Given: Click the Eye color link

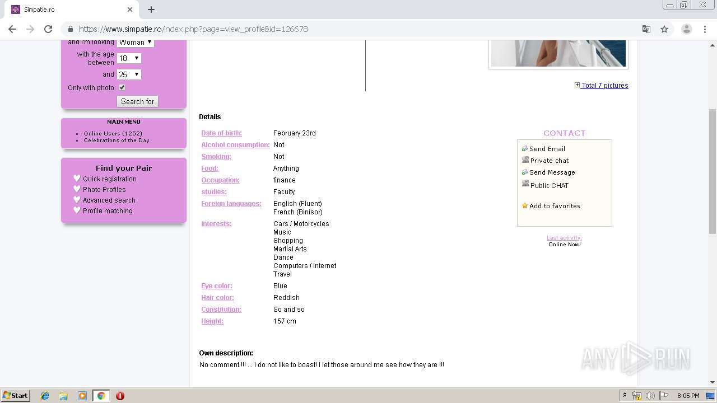Looking at the screenshot, I should (217, 285).
